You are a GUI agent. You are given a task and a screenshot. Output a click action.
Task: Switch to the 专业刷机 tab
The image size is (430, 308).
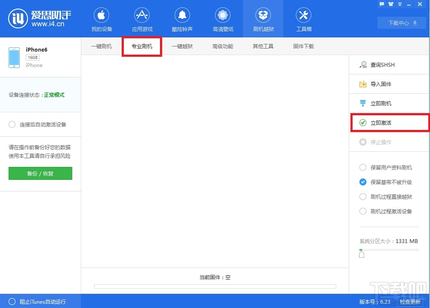point(142,46)
